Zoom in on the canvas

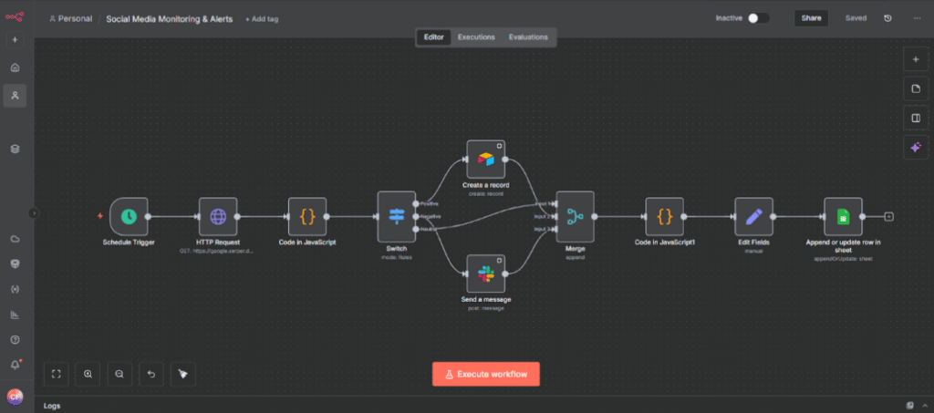88,373
